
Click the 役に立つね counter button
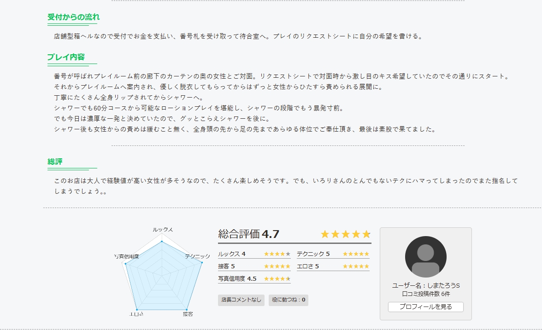tap(289, 300)
